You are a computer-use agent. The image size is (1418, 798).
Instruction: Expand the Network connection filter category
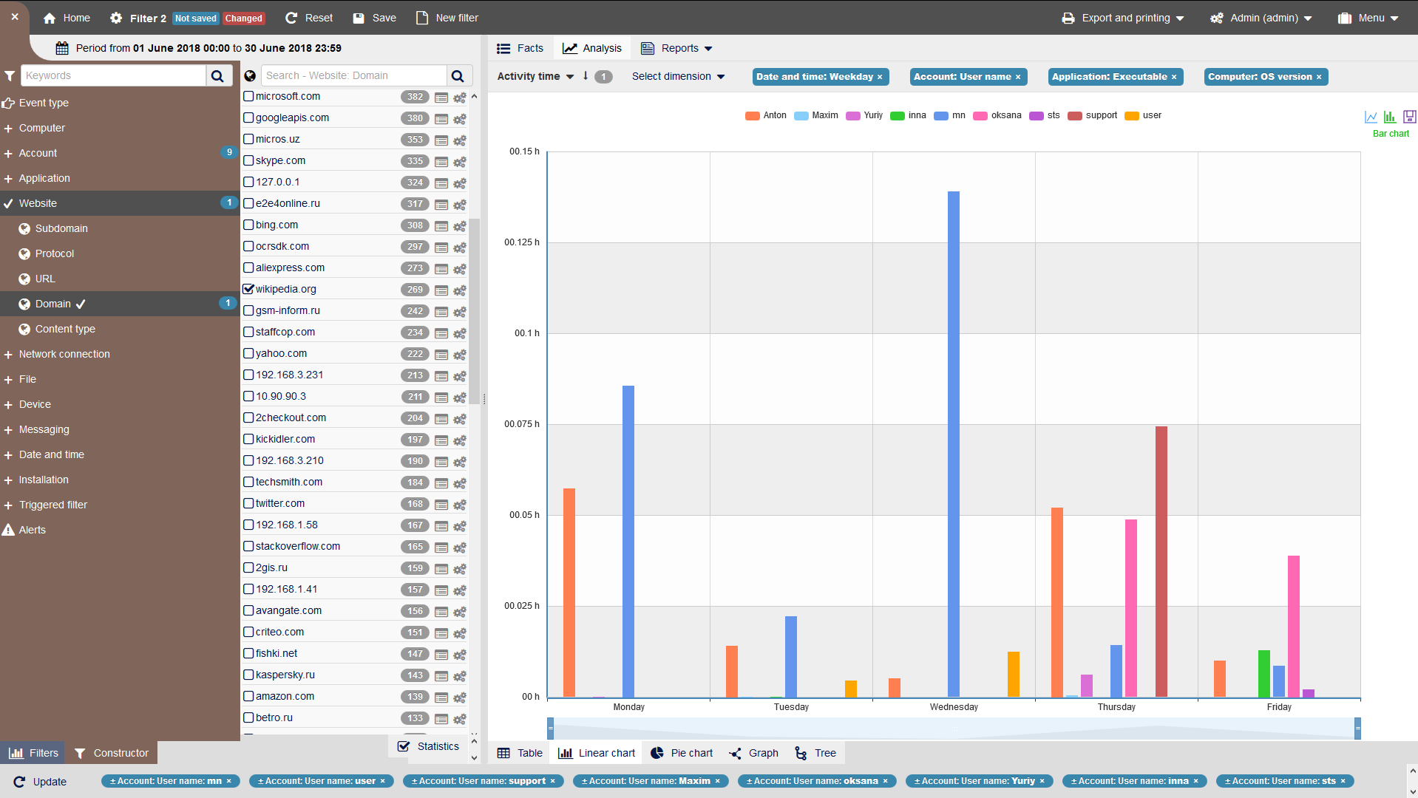point(64,354)
